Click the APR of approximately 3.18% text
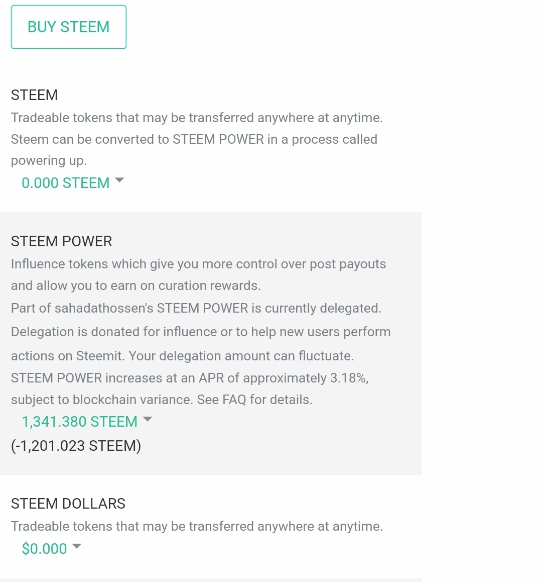The width and height of the screenshot is (542, 582). click(284, 378)
